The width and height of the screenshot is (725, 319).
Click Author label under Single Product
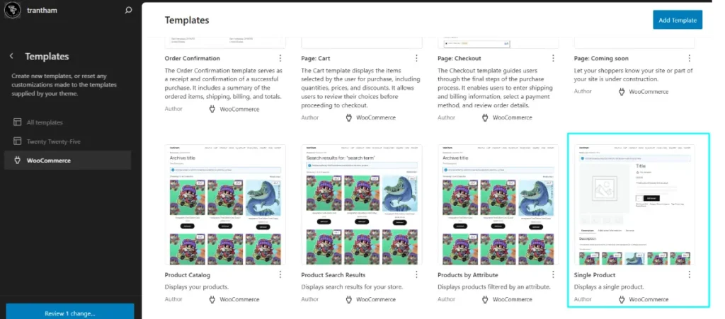(583, 299)
